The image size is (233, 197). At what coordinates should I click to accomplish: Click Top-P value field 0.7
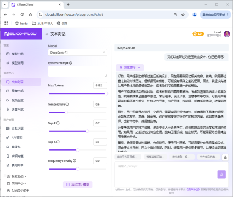100,123
